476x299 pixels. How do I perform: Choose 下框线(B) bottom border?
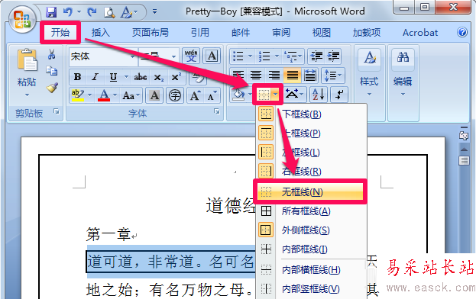pos(311,114)
